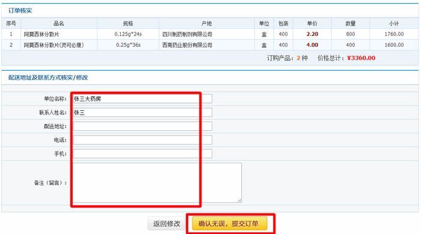Click the 规格 column header
This screenshot has height=234, width=421.
point(128,23)
